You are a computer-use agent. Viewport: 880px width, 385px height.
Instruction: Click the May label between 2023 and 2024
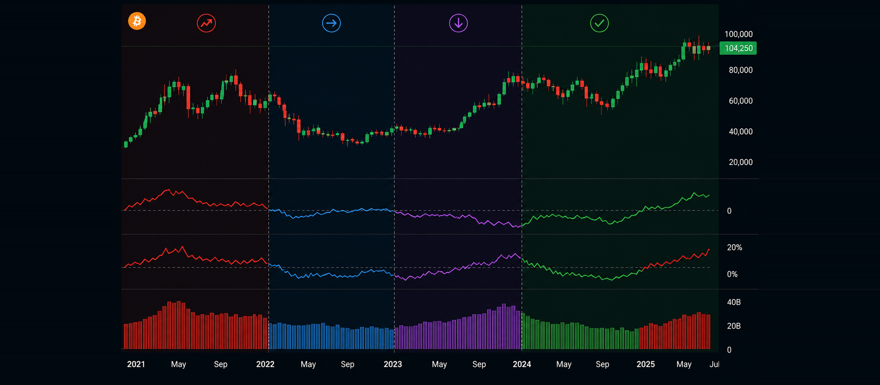coord(439,364)
